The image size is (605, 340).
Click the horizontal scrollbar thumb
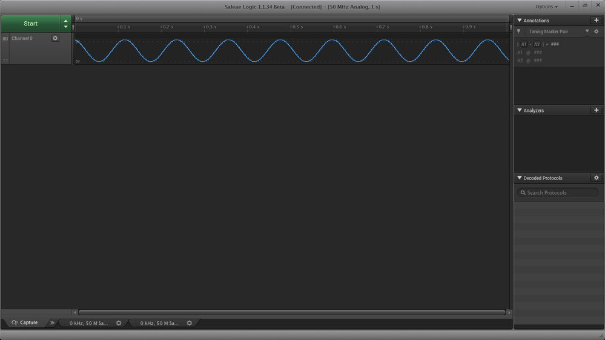(292, 312)
